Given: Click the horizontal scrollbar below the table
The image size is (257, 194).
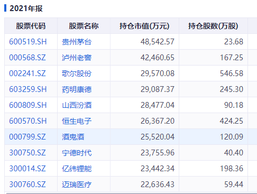Looking at the screenshot, I should 131,193.
